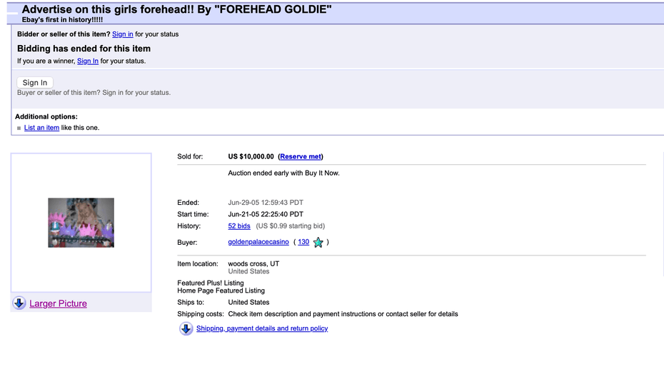Screen dimensions: 664x374
Task: Click the Bidding has ended heading
Action: coord(84,49)
